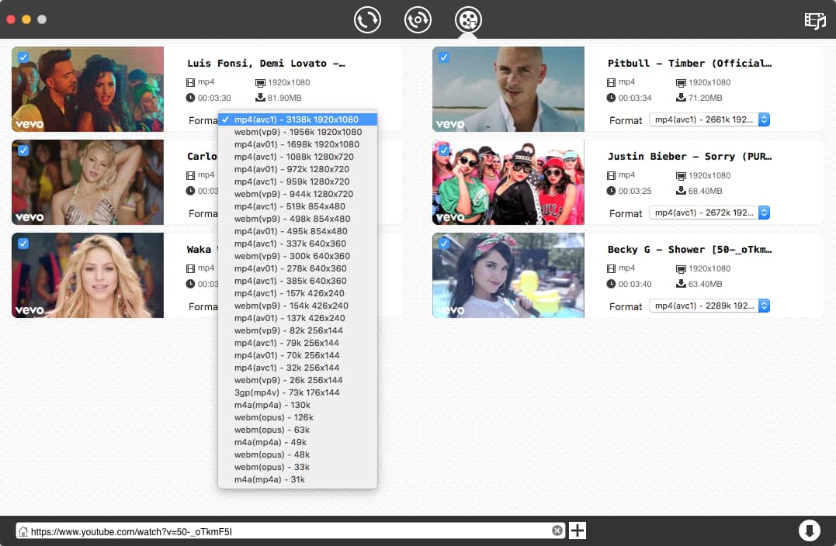Click the 68.40MB size value

[706, 191]
